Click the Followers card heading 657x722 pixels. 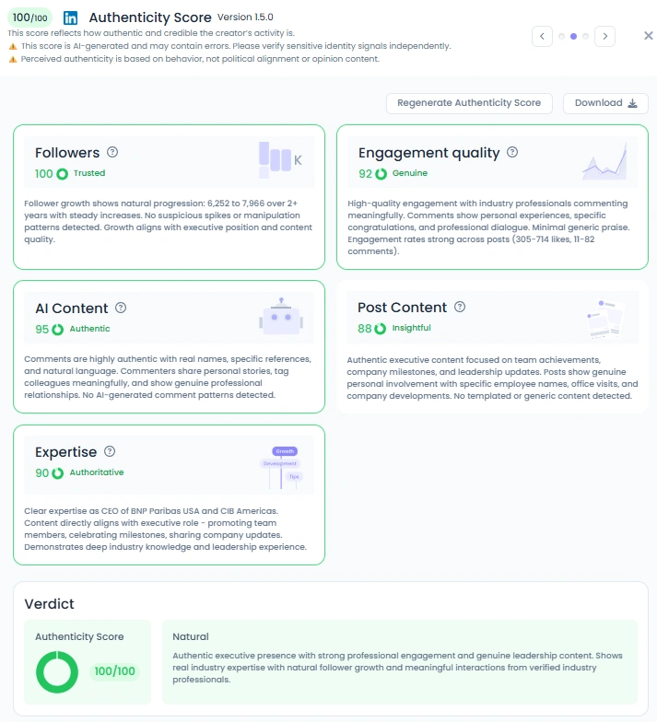click(x=67, y=153)
